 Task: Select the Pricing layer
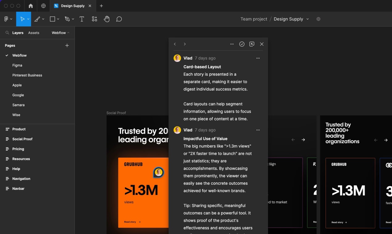coord(18,149)
